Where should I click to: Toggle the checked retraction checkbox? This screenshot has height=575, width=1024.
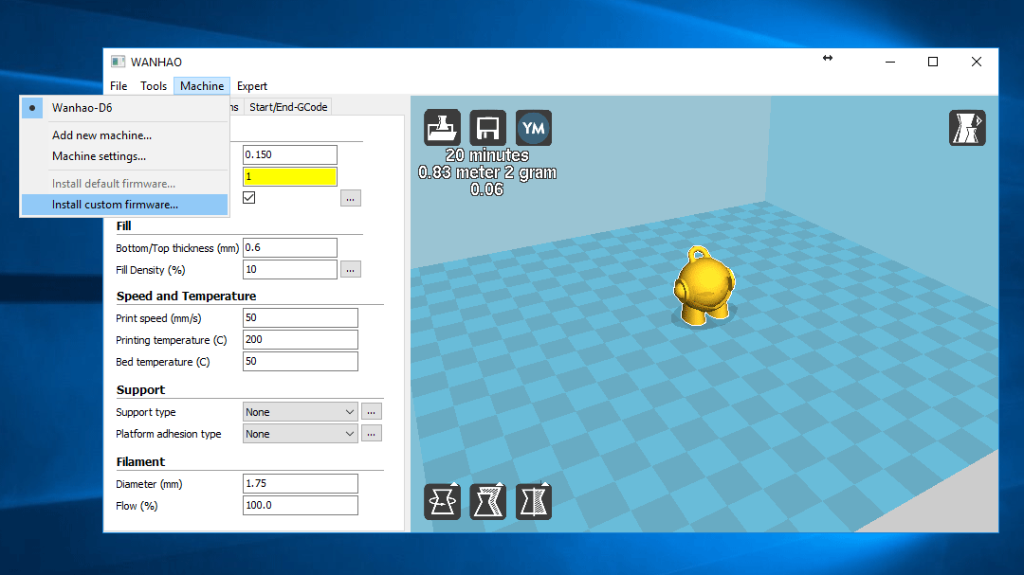pyautogui.click(x=249, y=198)
